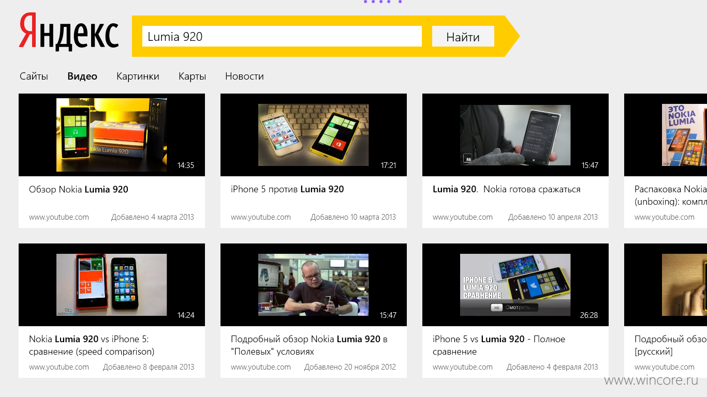Click the 17:21 duration label
Viewport: 707px width, 397px height.
pos(388,165)
